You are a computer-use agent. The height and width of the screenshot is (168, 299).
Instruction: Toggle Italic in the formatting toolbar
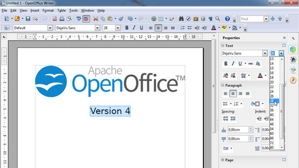click(134, 28)
